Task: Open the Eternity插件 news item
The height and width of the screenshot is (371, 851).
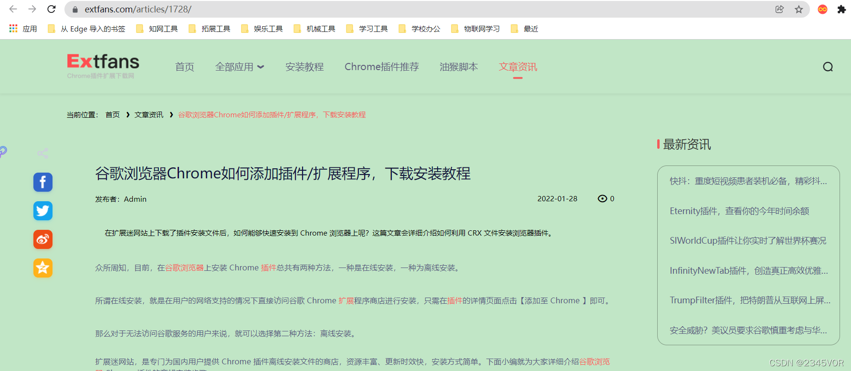Action: pyautogui.click(x=739, y=211)
